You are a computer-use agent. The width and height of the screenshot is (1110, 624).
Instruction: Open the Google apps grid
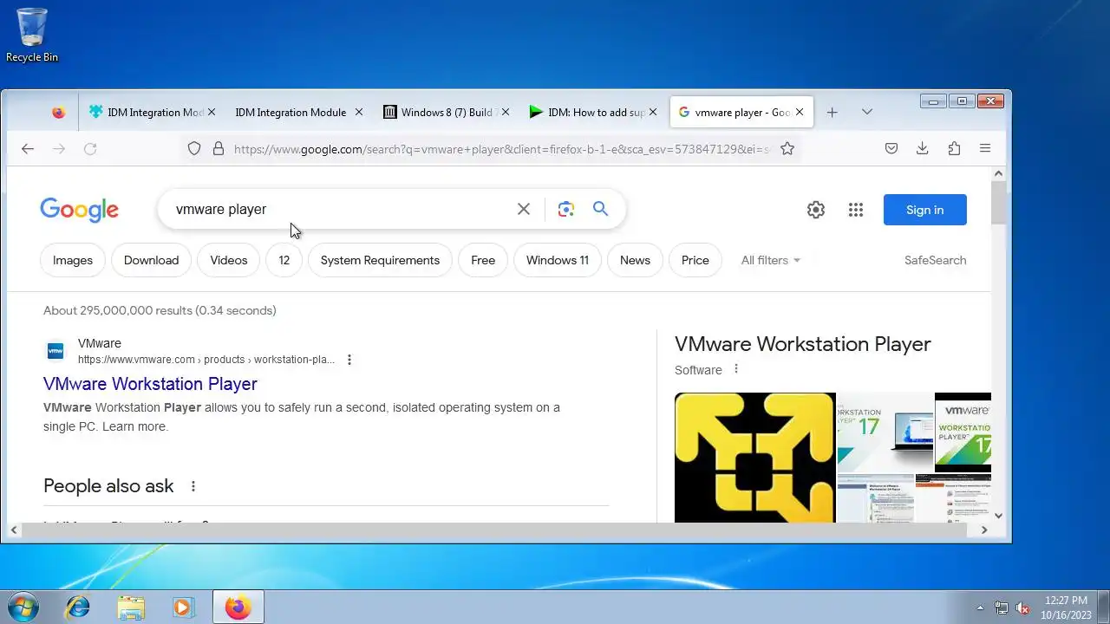coord(856,210)
